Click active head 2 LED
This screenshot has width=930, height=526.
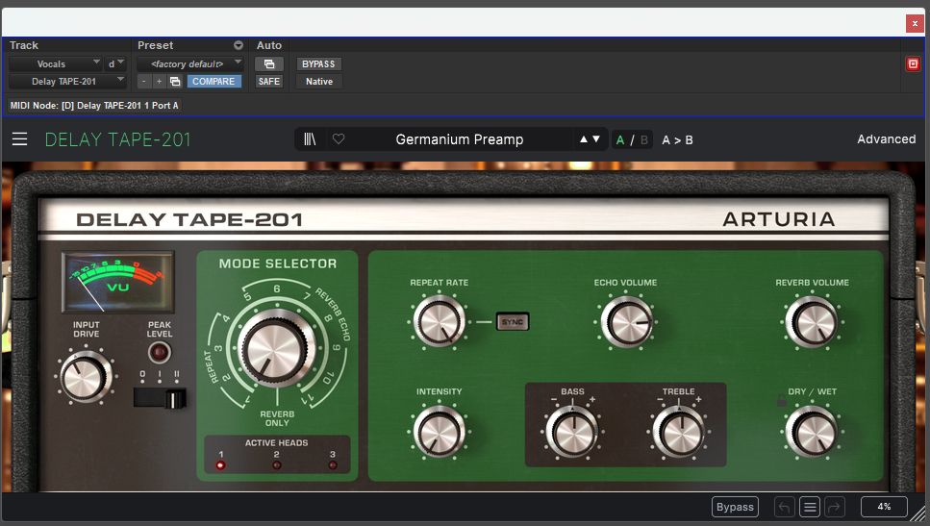(x=276, y=464)
